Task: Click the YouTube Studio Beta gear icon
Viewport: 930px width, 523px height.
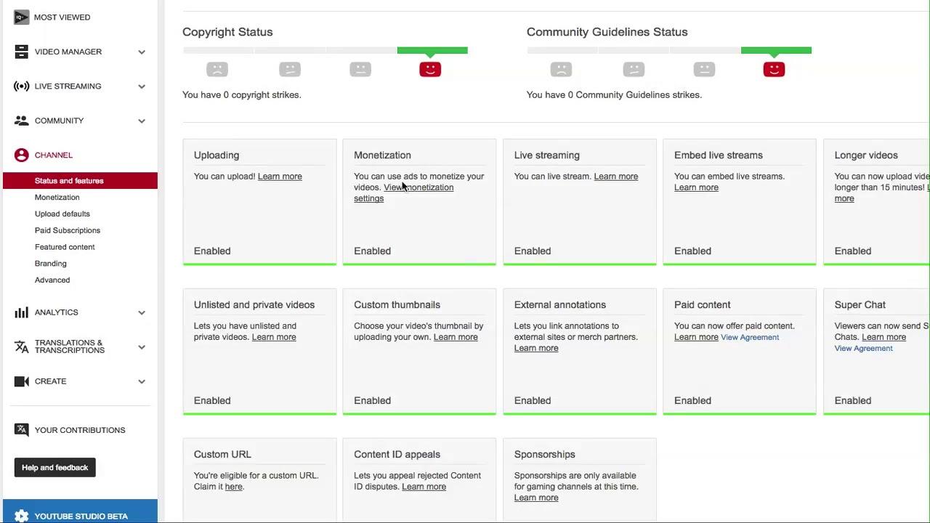Action: click(21, 516)
